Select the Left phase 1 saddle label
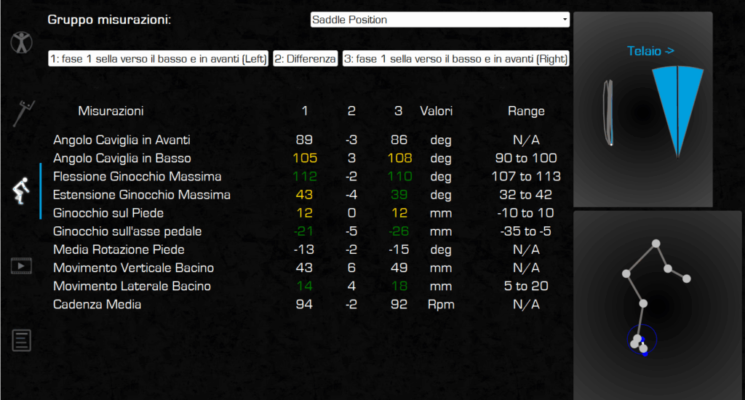This screenshot has height=400, width=745. coord(159,59)
